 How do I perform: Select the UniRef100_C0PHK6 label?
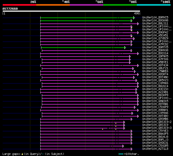[155, 83]
